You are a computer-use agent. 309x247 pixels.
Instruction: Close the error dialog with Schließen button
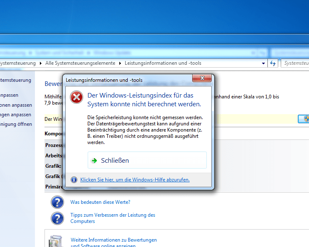pyautogui.click(x=147, y=160)
